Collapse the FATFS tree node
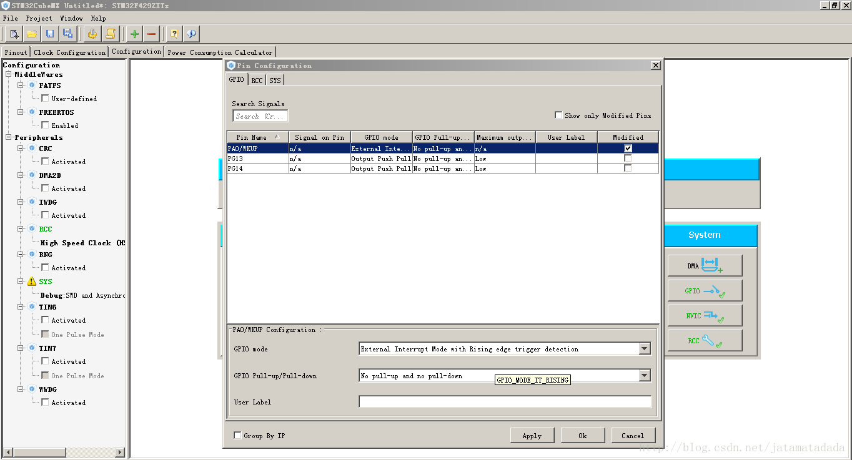This screenshot has height=460, width=852. click(x=21, y=85)
